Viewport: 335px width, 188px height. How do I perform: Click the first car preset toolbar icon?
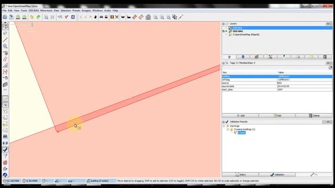(101, 17)
